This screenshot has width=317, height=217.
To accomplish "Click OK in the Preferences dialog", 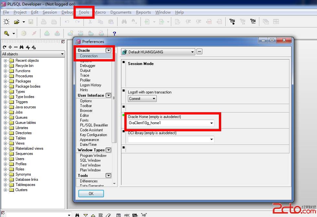I will coord(91,194).
